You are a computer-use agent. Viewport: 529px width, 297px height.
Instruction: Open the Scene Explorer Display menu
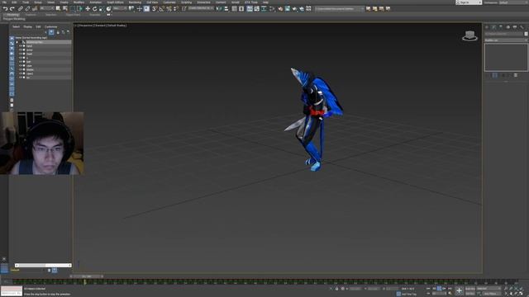pyautogui.click(x=27, y=27)
